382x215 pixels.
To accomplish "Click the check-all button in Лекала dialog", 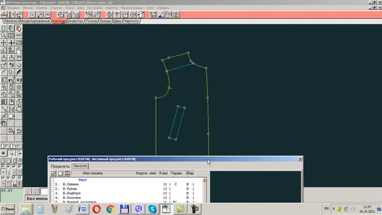I will point(53,173).
